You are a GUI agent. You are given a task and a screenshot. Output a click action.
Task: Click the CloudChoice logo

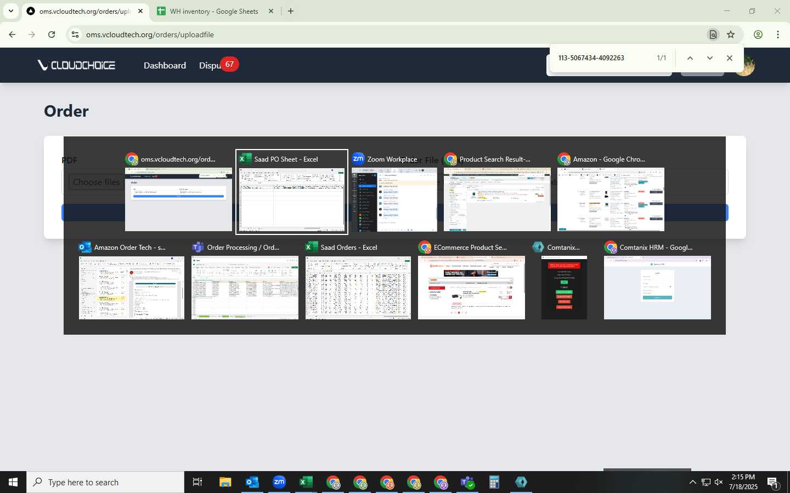(76, 65)
